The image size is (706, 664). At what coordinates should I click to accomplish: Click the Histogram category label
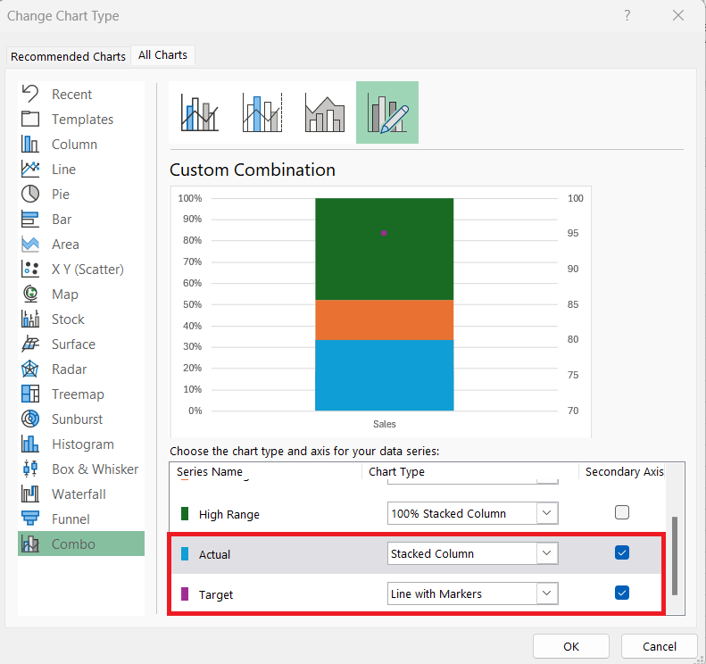tap(83, 444)
